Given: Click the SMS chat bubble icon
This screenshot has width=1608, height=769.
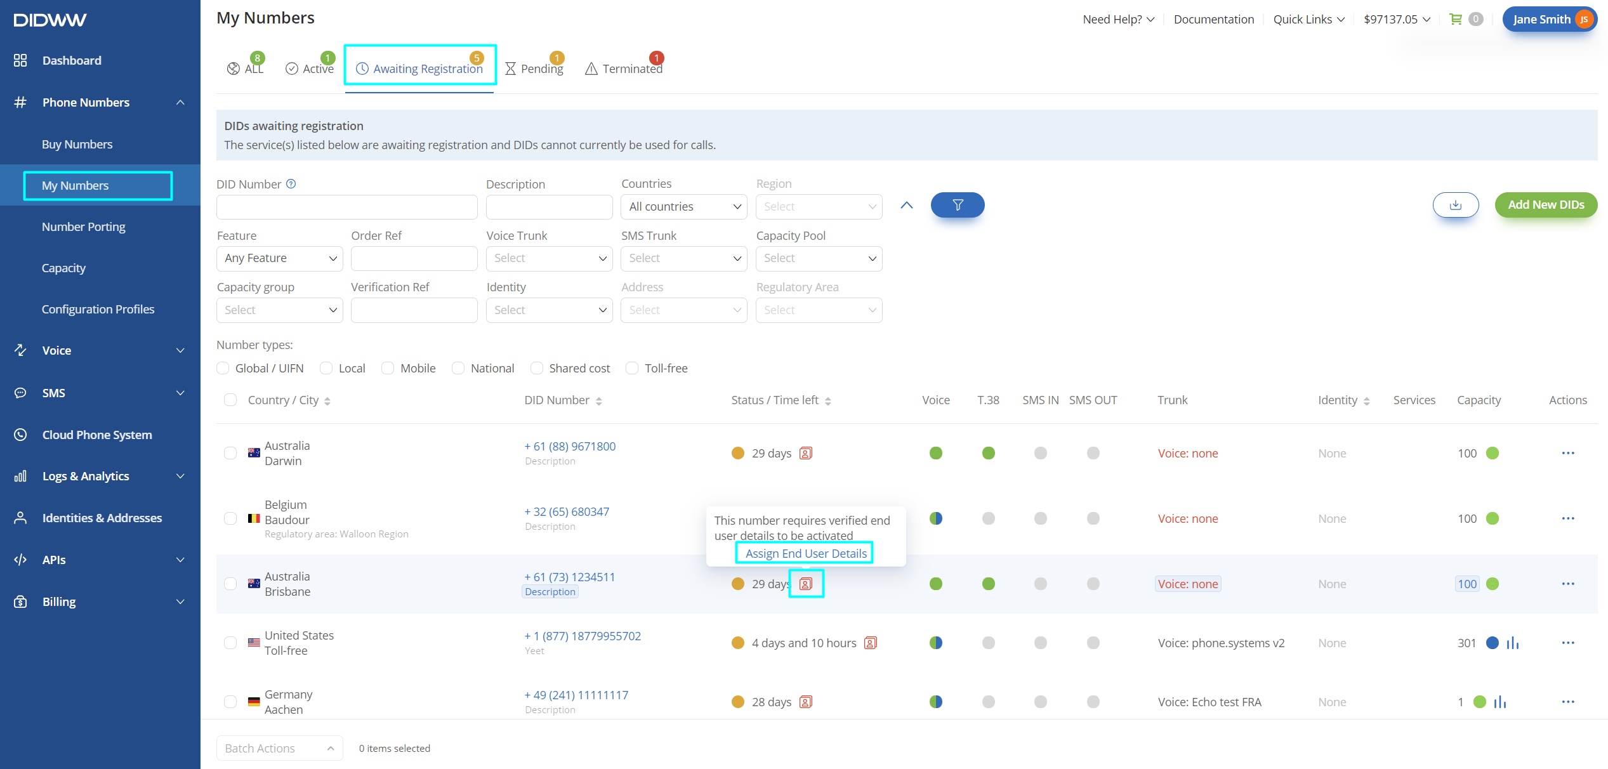Looking at the screenshot, I should (20, 393).
